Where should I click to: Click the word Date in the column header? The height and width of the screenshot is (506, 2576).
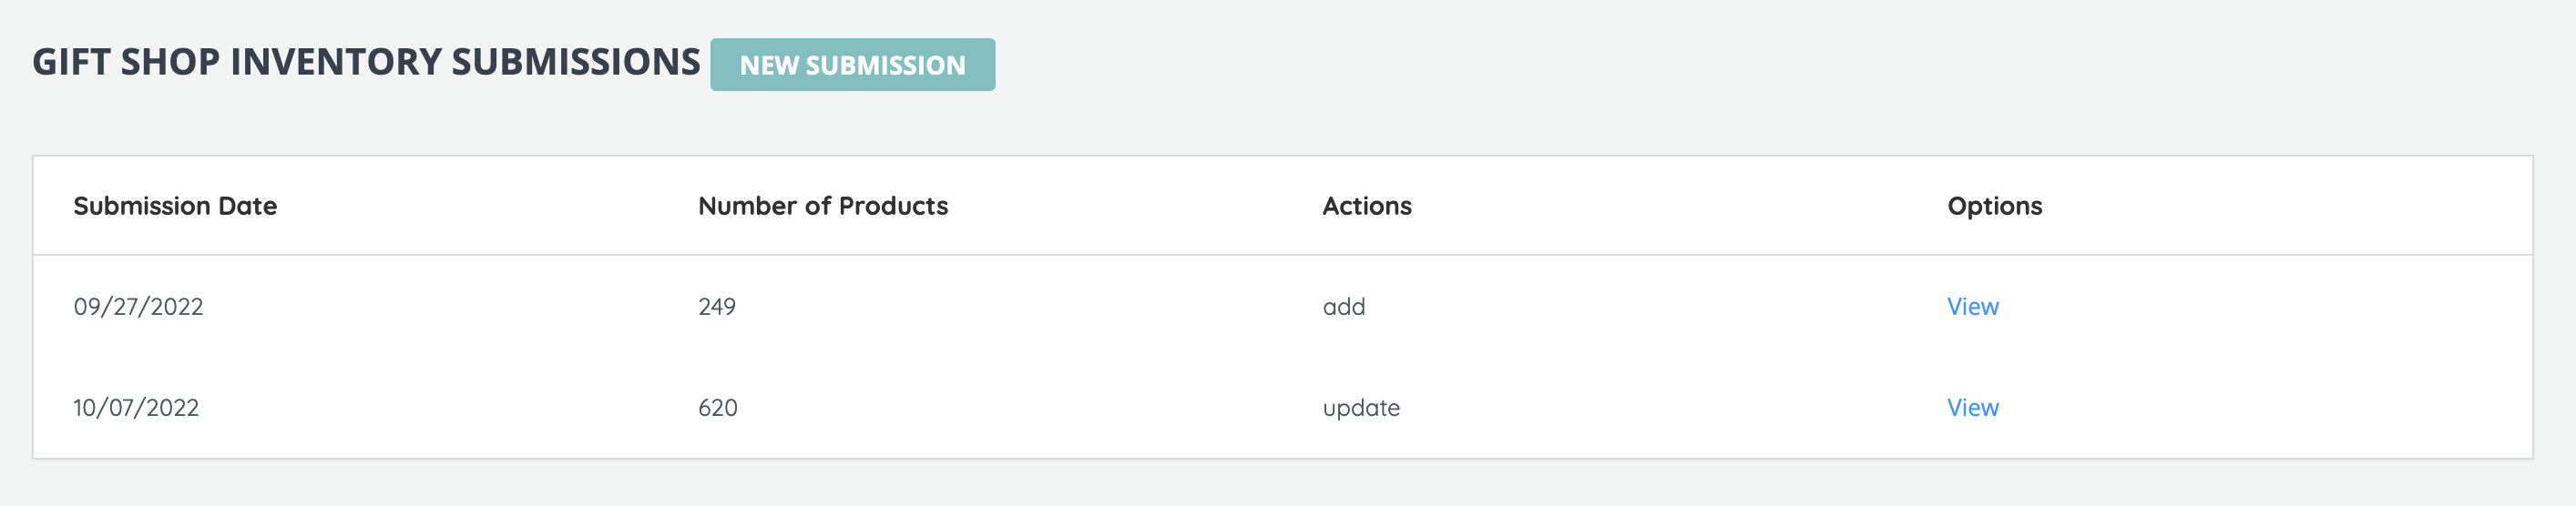point(247,206)
